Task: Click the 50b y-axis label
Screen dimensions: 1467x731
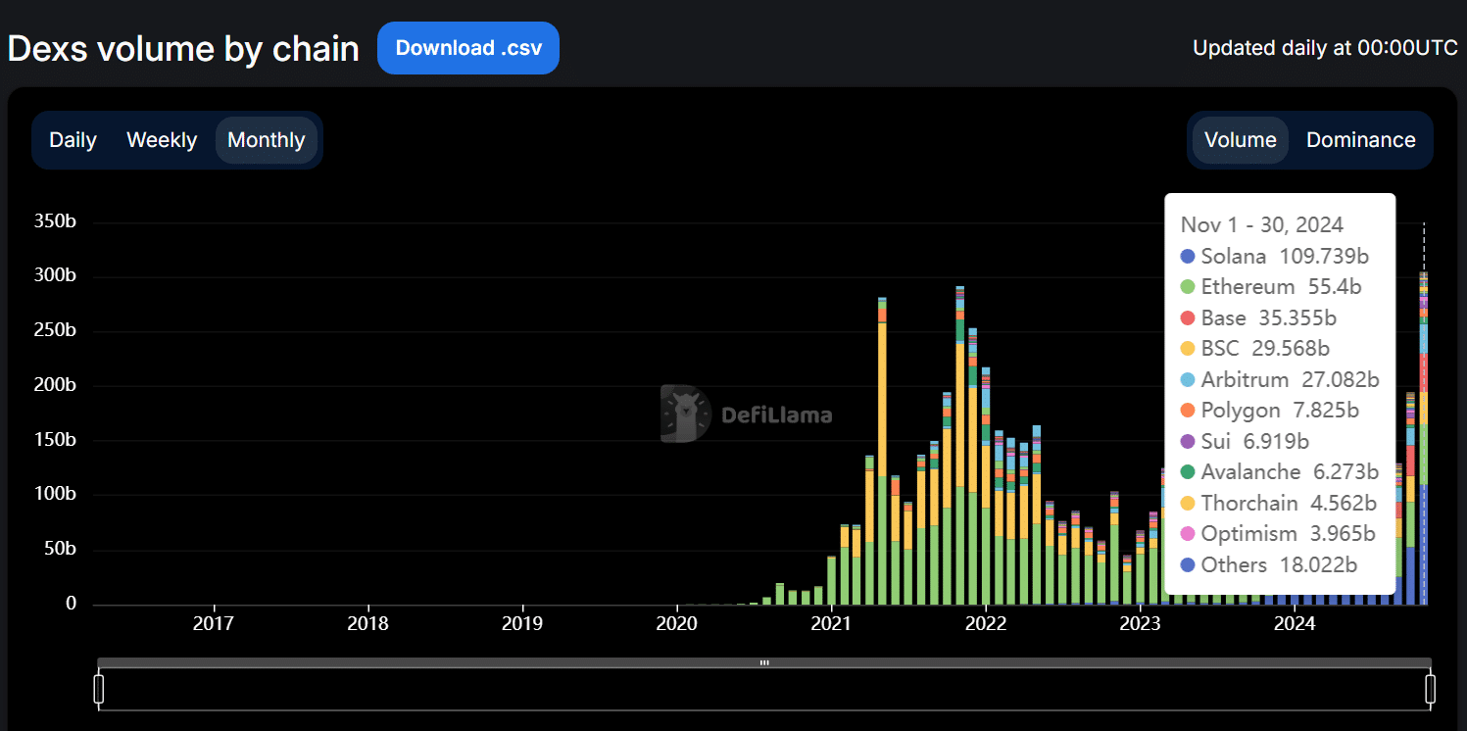Action: click(x=60, y=550)
